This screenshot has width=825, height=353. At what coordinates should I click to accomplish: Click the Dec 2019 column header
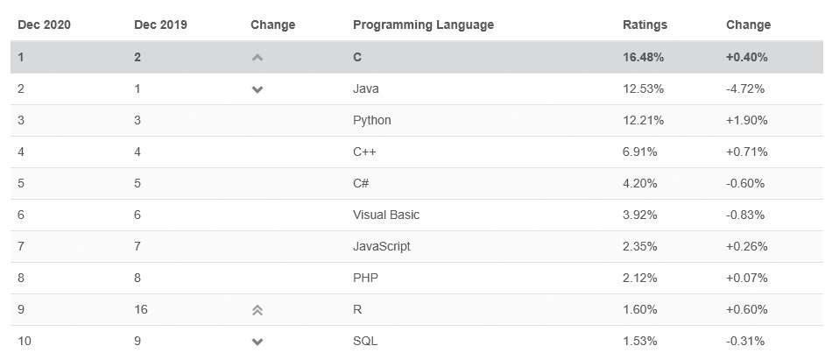(160, 25)
